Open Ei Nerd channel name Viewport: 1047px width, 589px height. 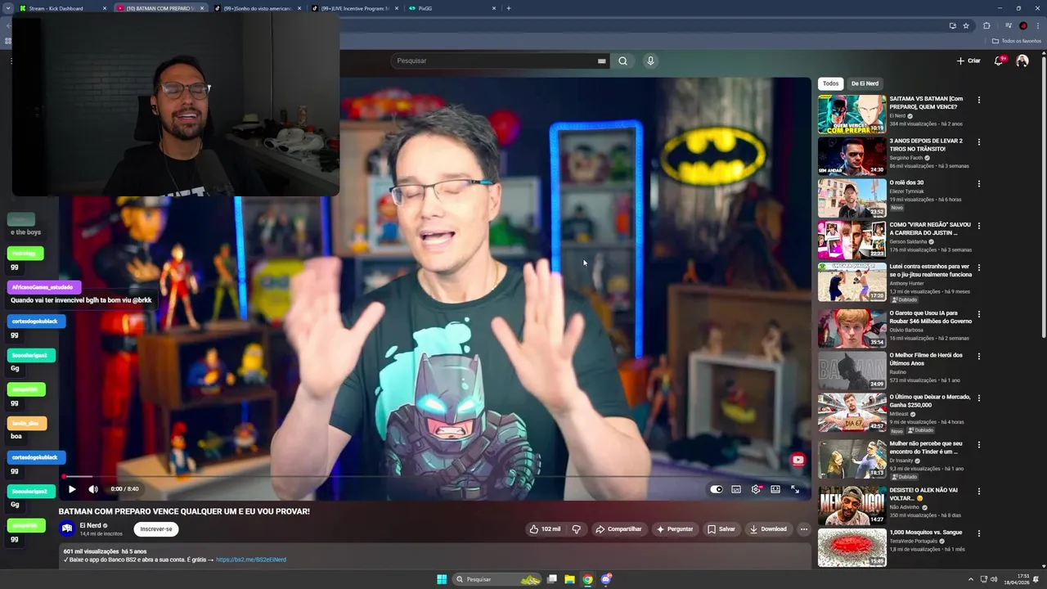tap(90, 525)
